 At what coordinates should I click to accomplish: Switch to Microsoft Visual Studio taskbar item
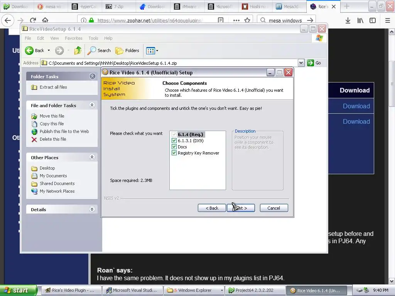point(133,291)
